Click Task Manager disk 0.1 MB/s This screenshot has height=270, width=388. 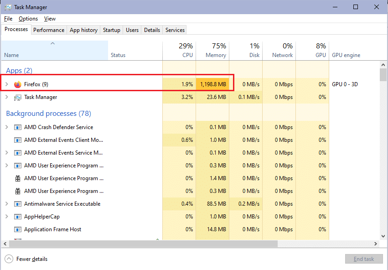tap(246, 97)
